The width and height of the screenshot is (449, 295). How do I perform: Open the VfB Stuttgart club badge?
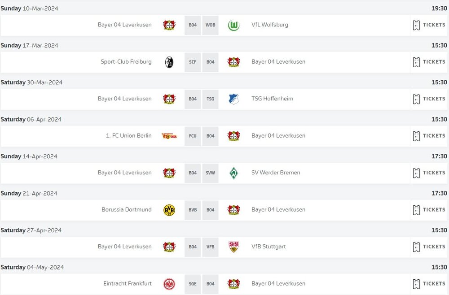233,246
